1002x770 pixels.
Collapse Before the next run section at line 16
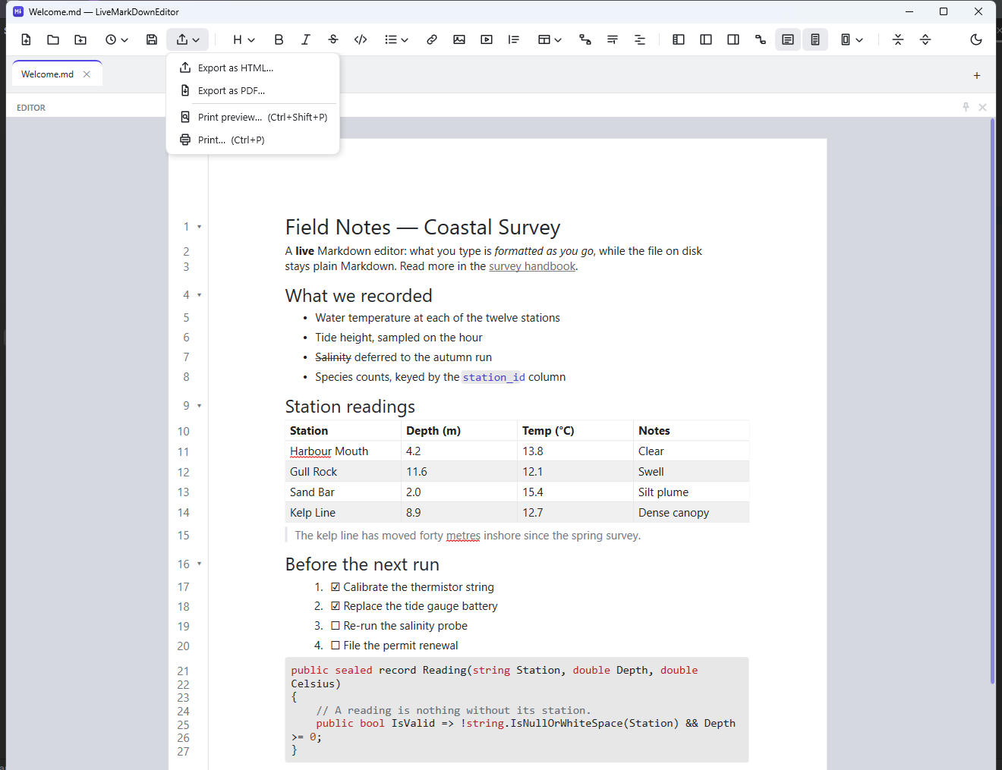point(200,564)
